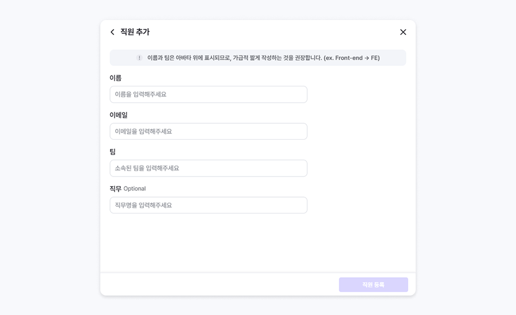Viewport: 516px width, 315px height.
Task: Select the 팀 input field
Action: pyautogui.click(x=208, y=168)
